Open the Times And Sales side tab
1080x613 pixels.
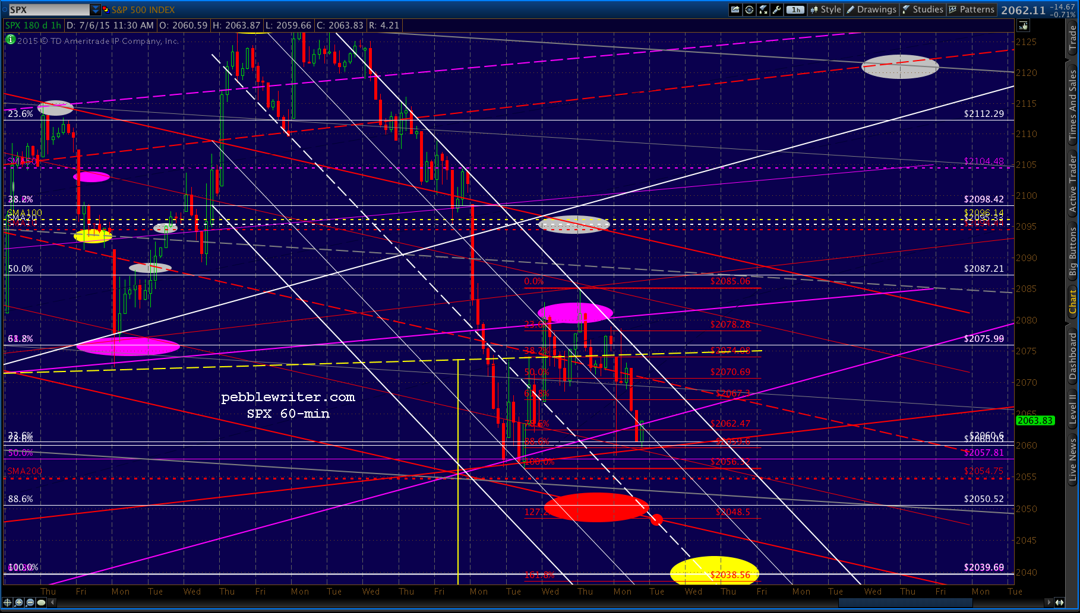pos(1072,104)
